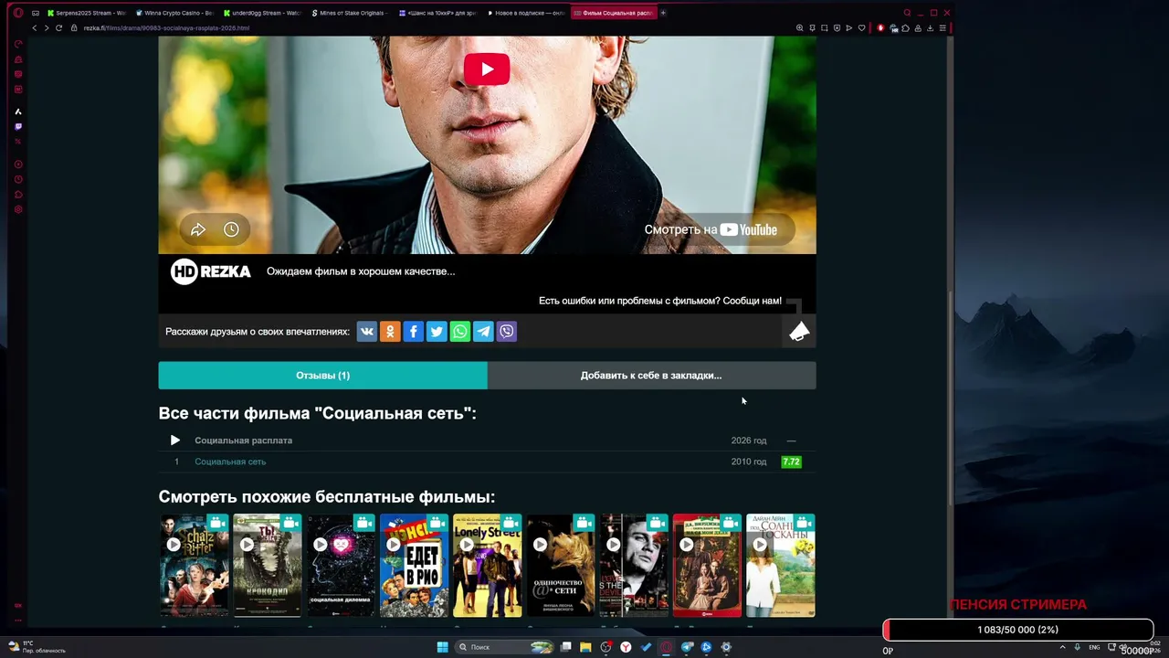Screen dimensions: 1169x658
Task: Switch to Mines от Stake Originals tab
Action: [350, 13]
